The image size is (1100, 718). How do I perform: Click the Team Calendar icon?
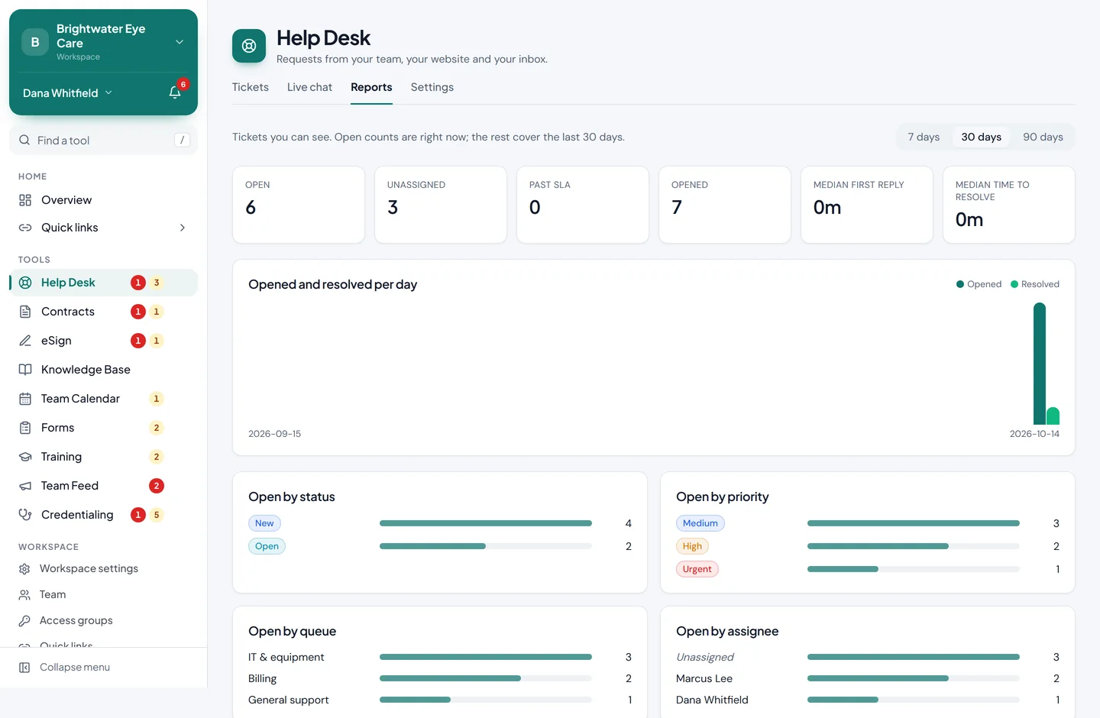[25, 399]
